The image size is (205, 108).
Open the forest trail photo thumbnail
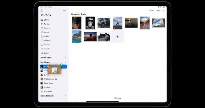tap(77, 23)
